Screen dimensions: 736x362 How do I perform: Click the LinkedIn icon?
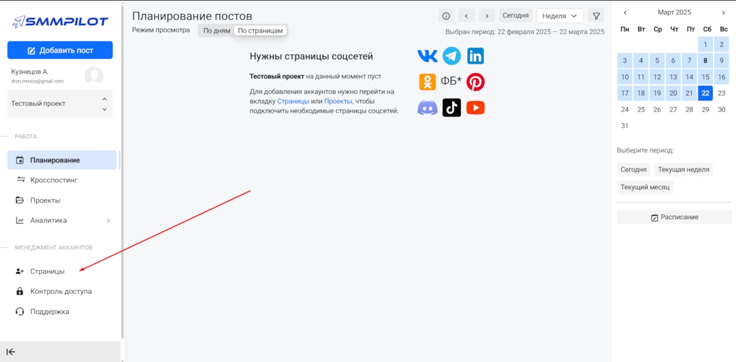[x=475, y=56]
